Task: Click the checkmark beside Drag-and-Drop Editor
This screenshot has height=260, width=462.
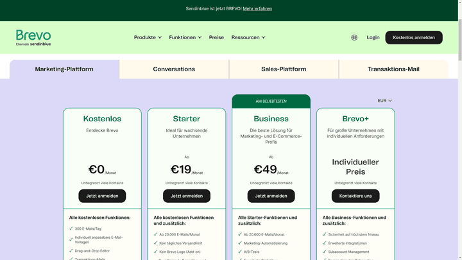Action: click(71, 250)
